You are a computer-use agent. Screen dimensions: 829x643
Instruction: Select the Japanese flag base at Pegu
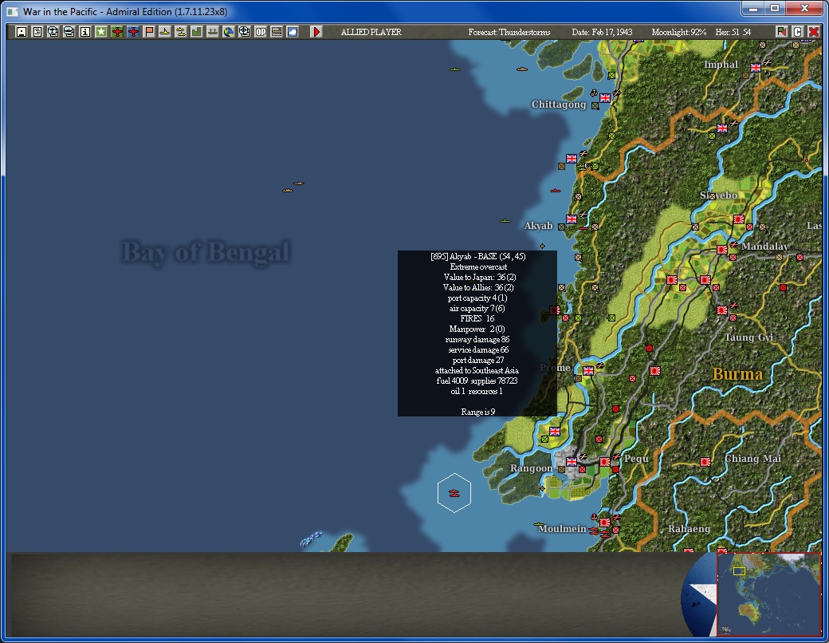click(605, 461)
